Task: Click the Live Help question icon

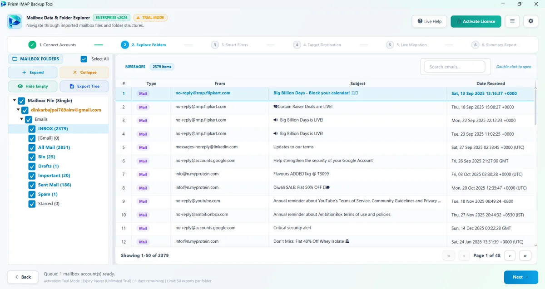Action: (419, 21)
